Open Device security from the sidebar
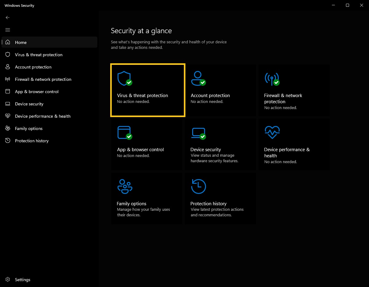The height and width of the screenshot is (287, 369). (x=29, y=104)
